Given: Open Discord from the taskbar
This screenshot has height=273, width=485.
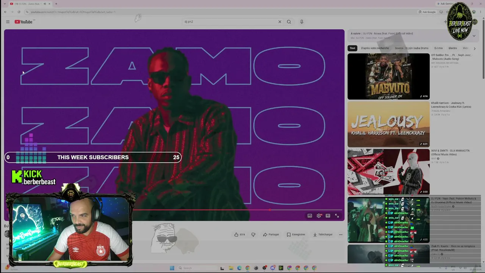Looking at the screenshot, I should (272, 268).
